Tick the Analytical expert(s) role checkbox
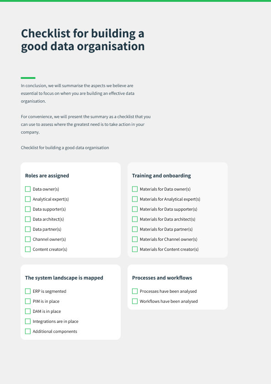 (28, 199)
